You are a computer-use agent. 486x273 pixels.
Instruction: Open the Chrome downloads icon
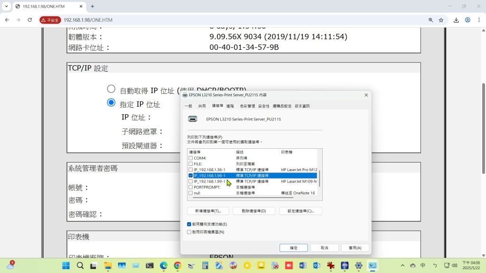pyautogui.click(x=456, y=20)
